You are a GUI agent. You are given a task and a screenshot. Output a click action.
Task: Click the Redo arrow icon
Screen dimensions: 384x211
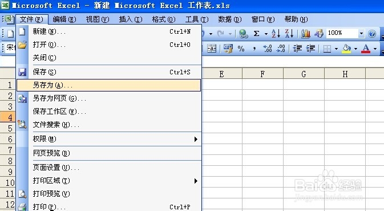(221, 34)
